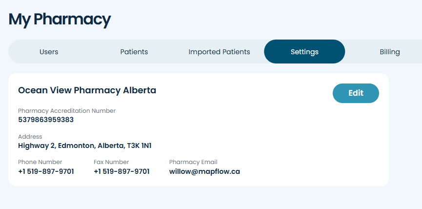
Task: Click the Pharmacy Accreditation Number label
Action: pyautogui.click(x=67, y=111)
